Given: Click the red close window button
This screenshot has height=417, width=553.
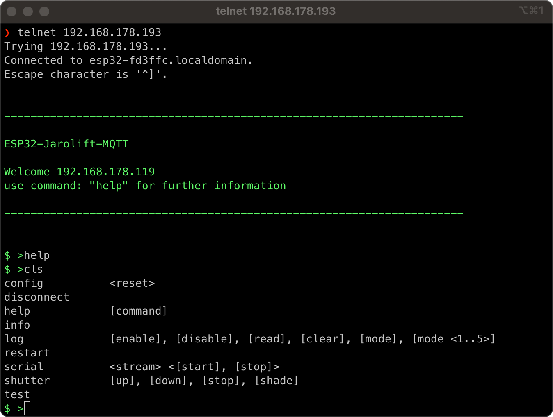Looking at the screenshot, I should point(12,11).
